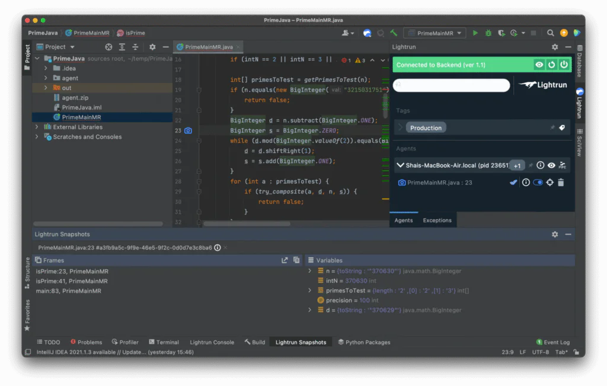This screenshot has height=386, width=607.
Task: Open info details for the Shais-MacBook-Air agent
Action: click(x=539, y=165)
